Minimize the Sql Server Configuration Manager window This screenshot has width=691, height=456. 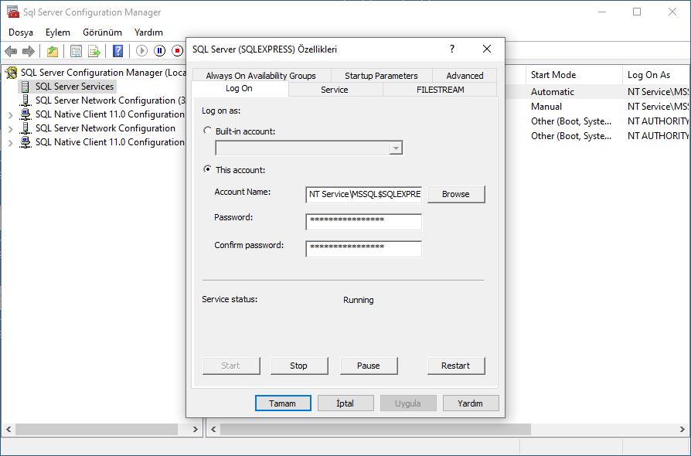click(602, 12)
